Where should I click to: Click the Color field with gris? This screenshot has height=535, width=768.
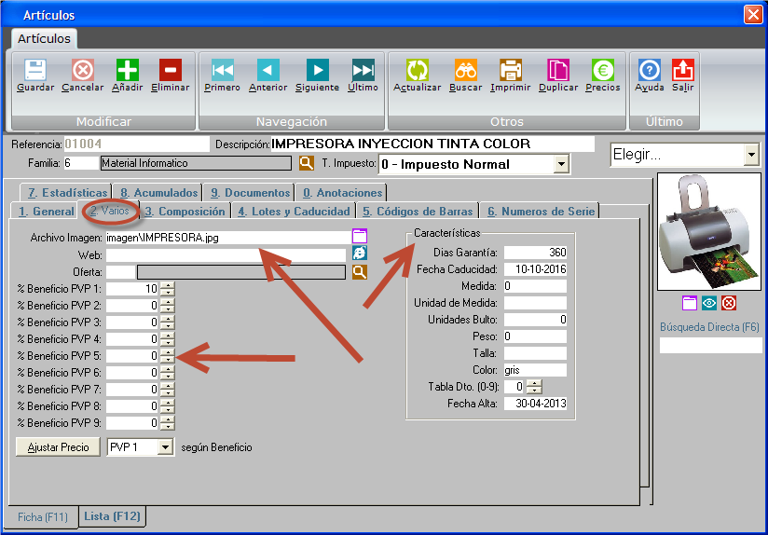tap(535, 370)
